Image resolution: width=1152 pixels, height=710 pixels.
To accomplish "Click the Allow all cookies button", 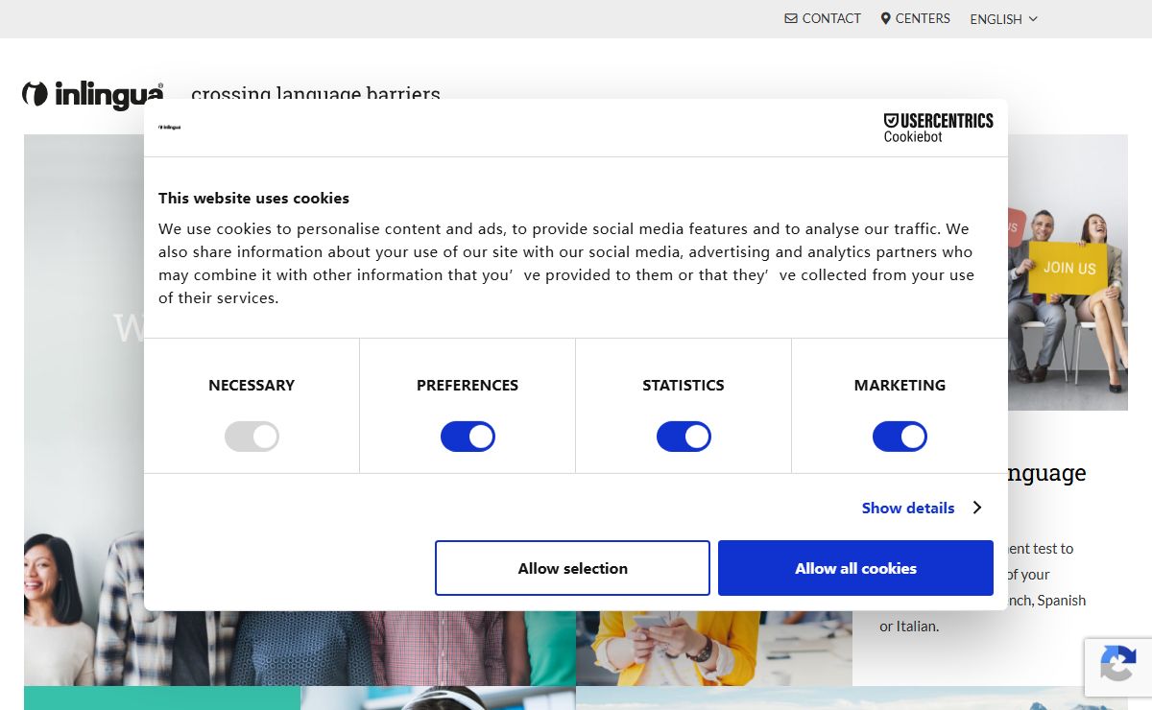I will pos(855,568).
